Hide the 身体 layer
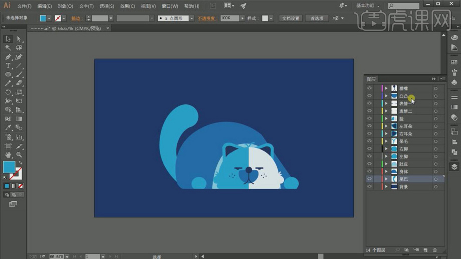The image size is (461, 259). 369,171
